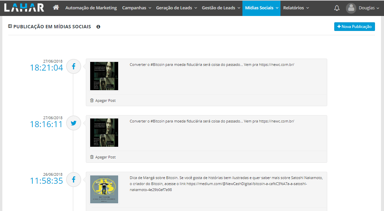The image size is (384, 211).
Task: Click the back arrow beside PUBLICAÇÃO EM MÍDIAS SOCIAIS
Action: [10, 26]
